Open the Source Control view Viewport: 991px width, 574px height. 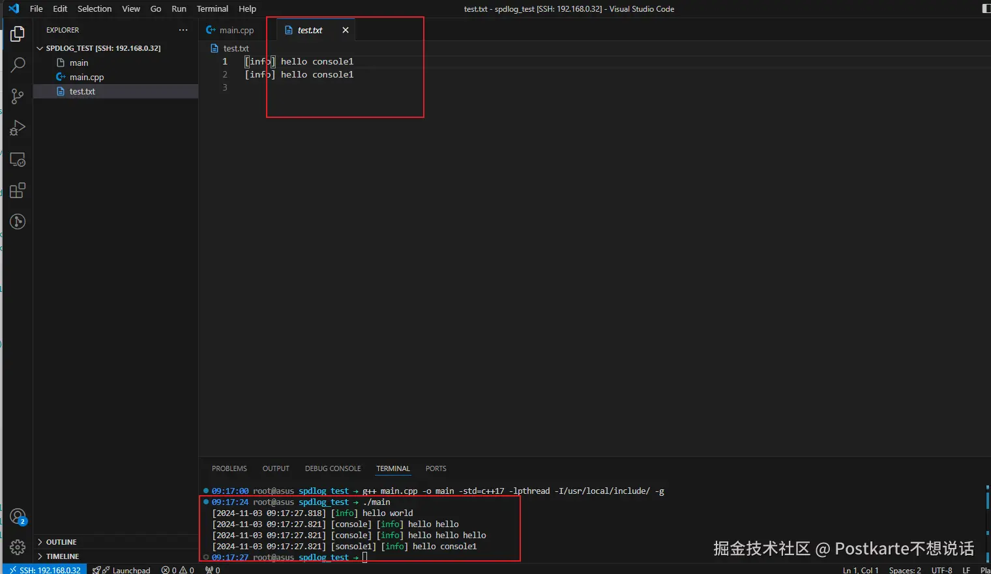coord(18,96)
